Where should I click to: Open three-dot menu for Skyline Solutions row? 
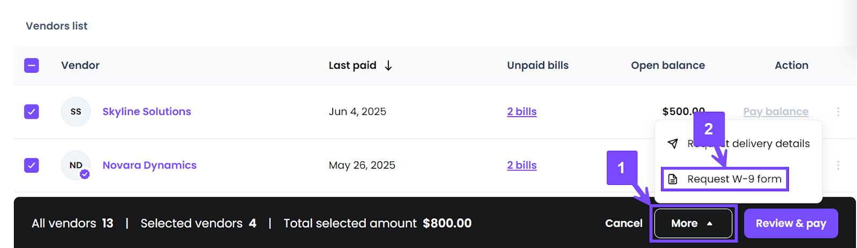(838, 112)
